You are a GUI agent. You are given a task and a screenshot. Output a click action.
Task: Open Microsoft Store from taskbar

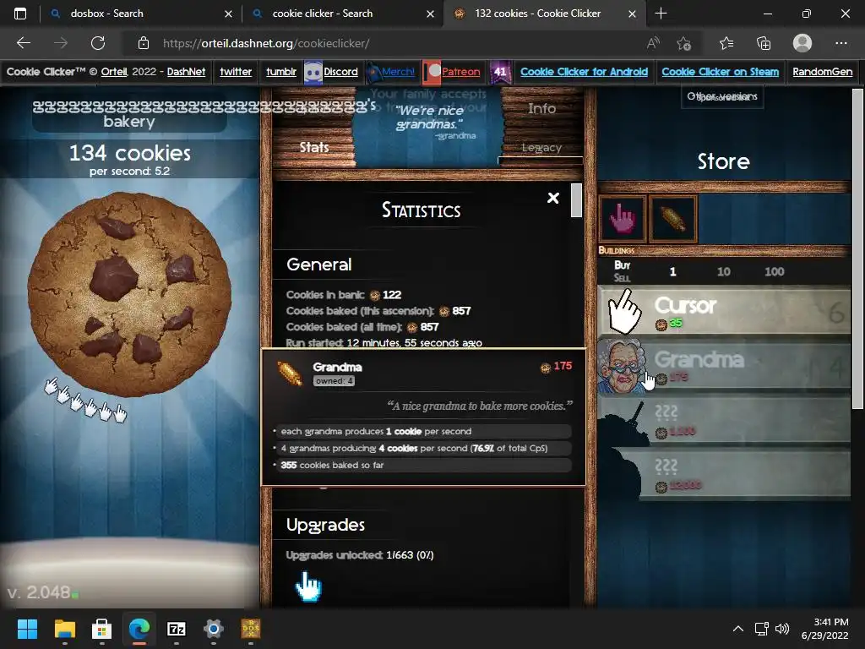pos(101,629)
